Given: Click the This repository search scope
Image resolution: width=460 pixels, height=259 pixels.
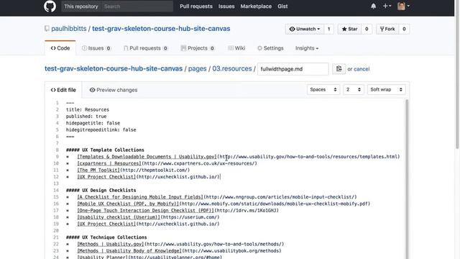Looking at the screenshot, I should (x=81, y=6).
